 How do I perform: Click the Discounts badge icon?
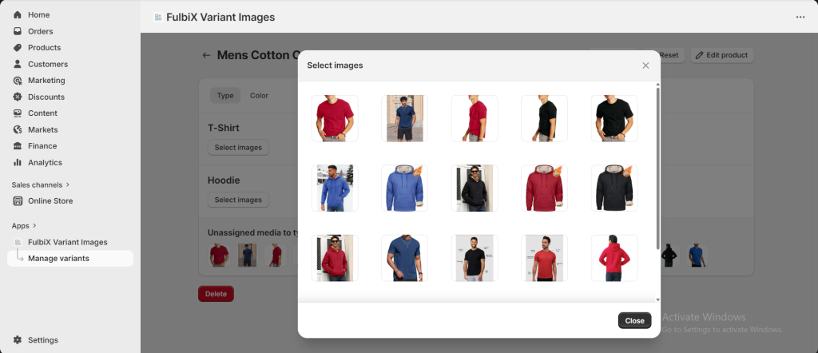click(x=18, y=97)
